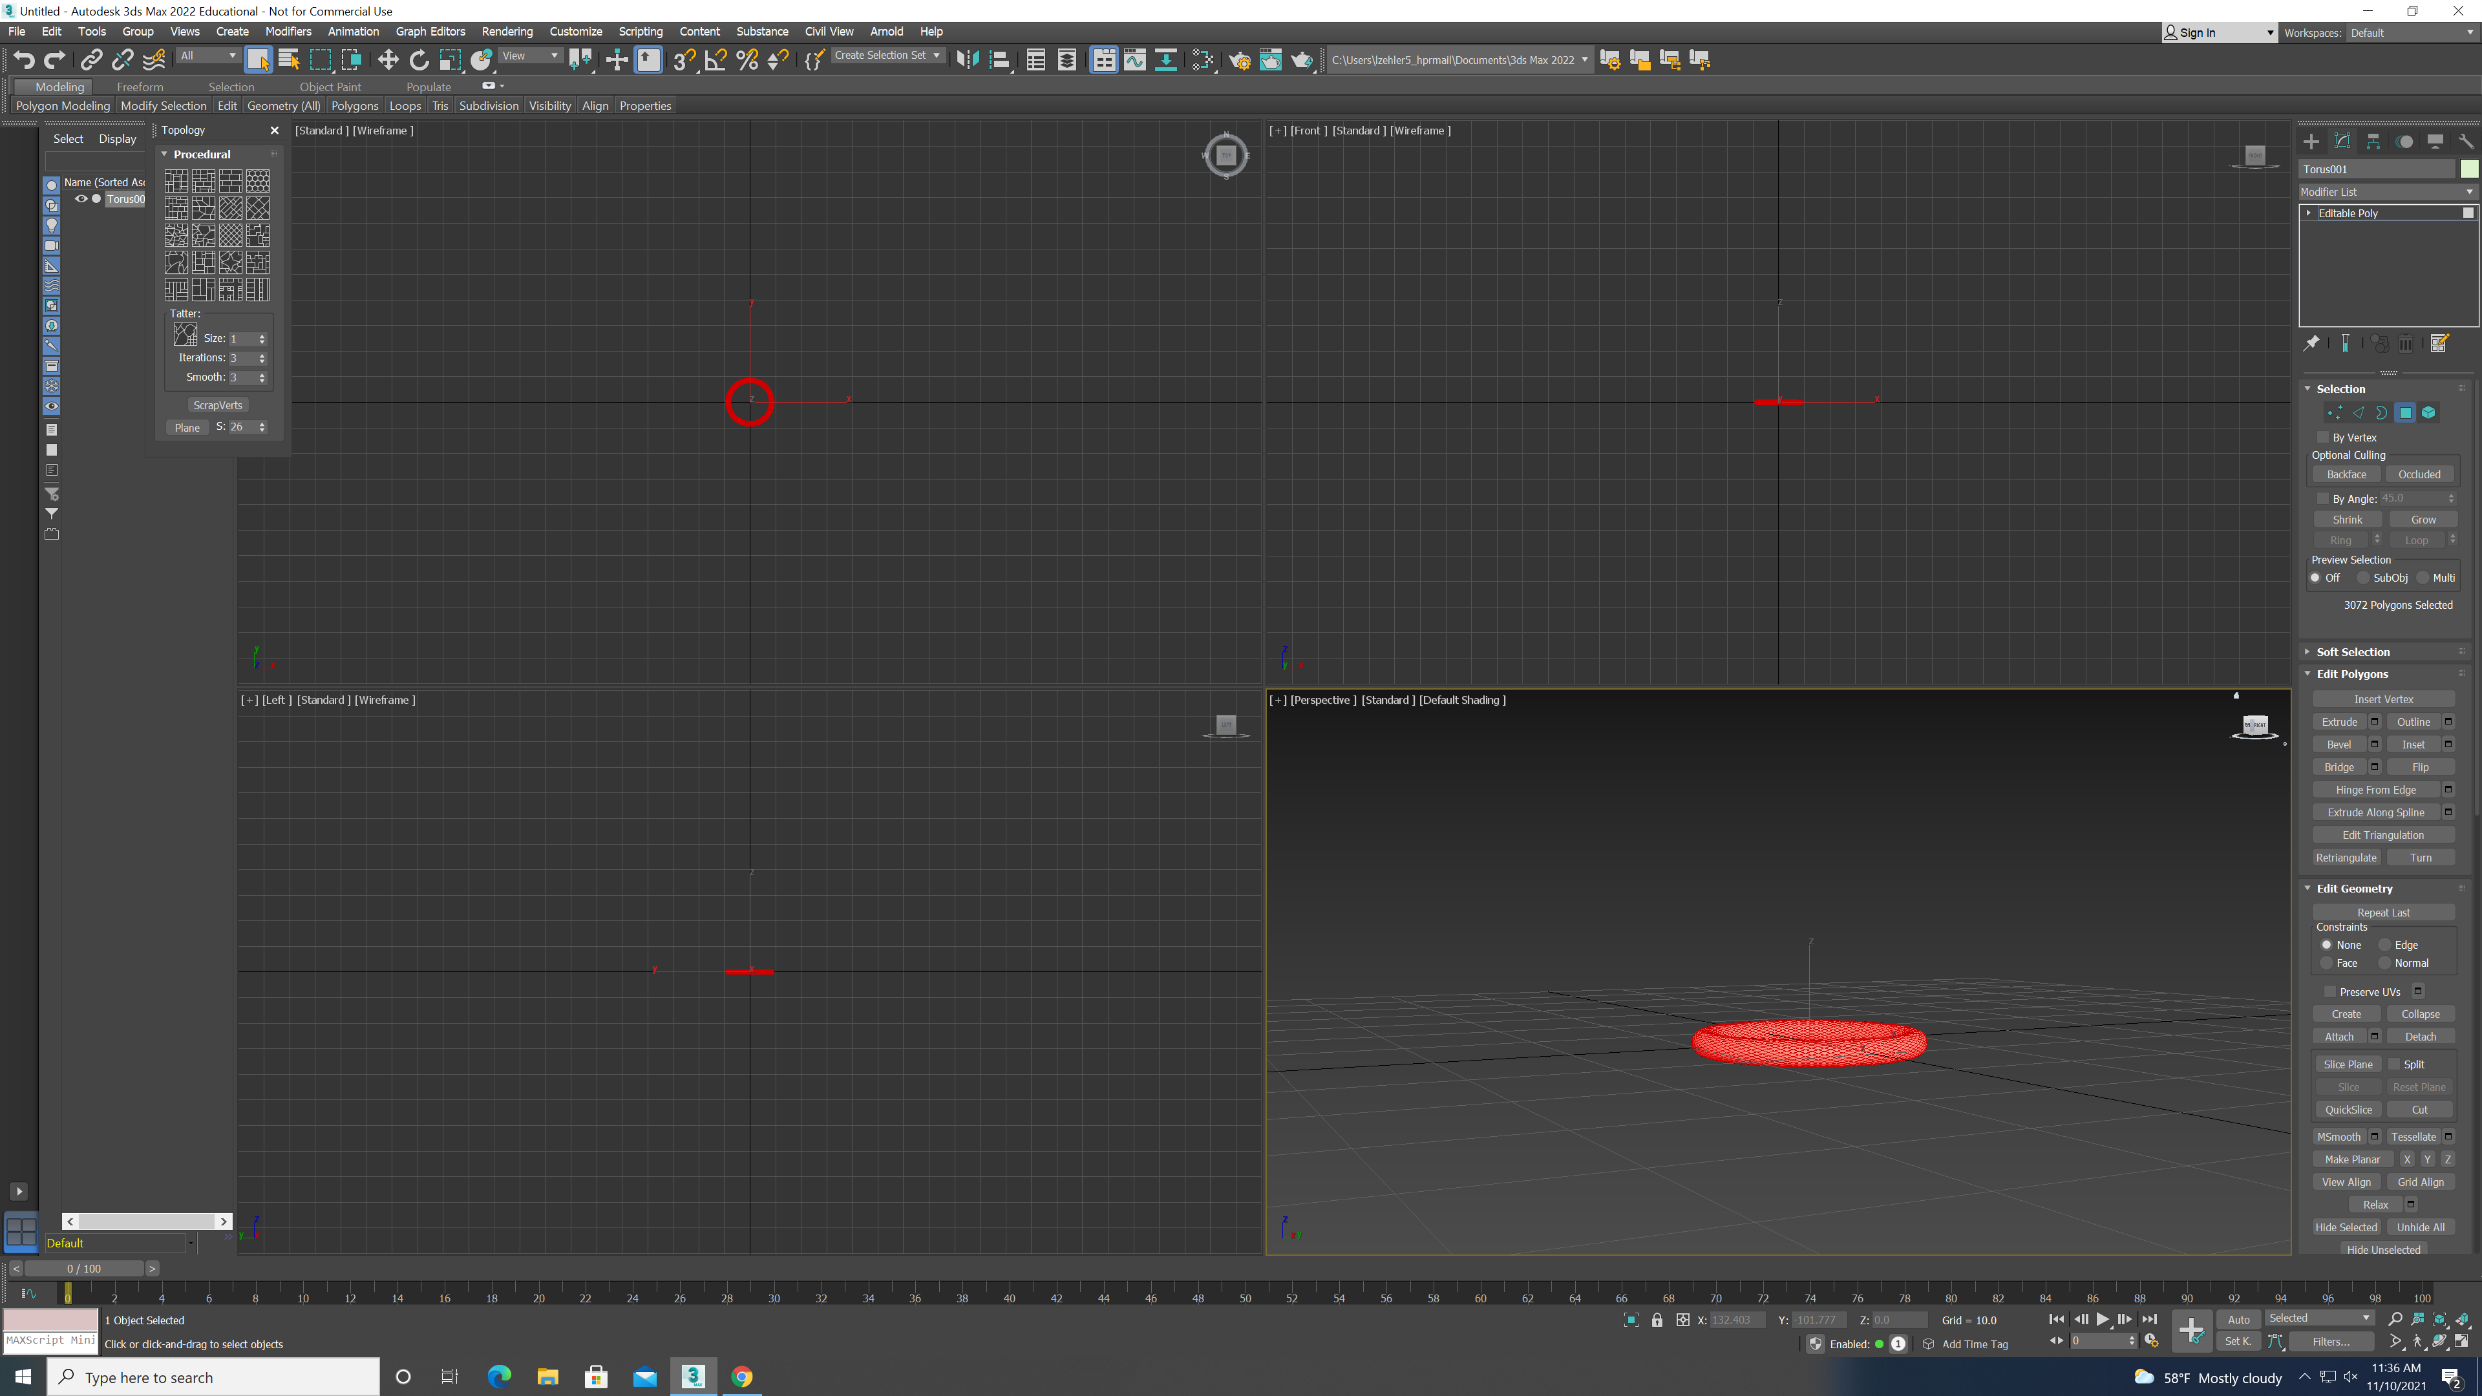This screenshot has height=1396, width=2482.
Task: Click the ScrapVerts button
Action: click(x=218, y=405)
